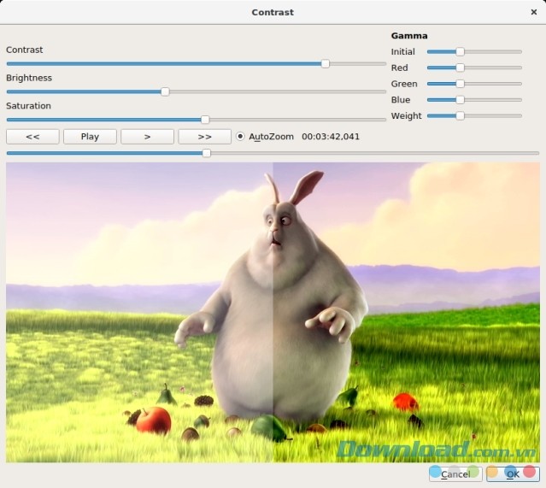Click the Brightness slider handle
546x488 pixels.
(x=165, y=91)
